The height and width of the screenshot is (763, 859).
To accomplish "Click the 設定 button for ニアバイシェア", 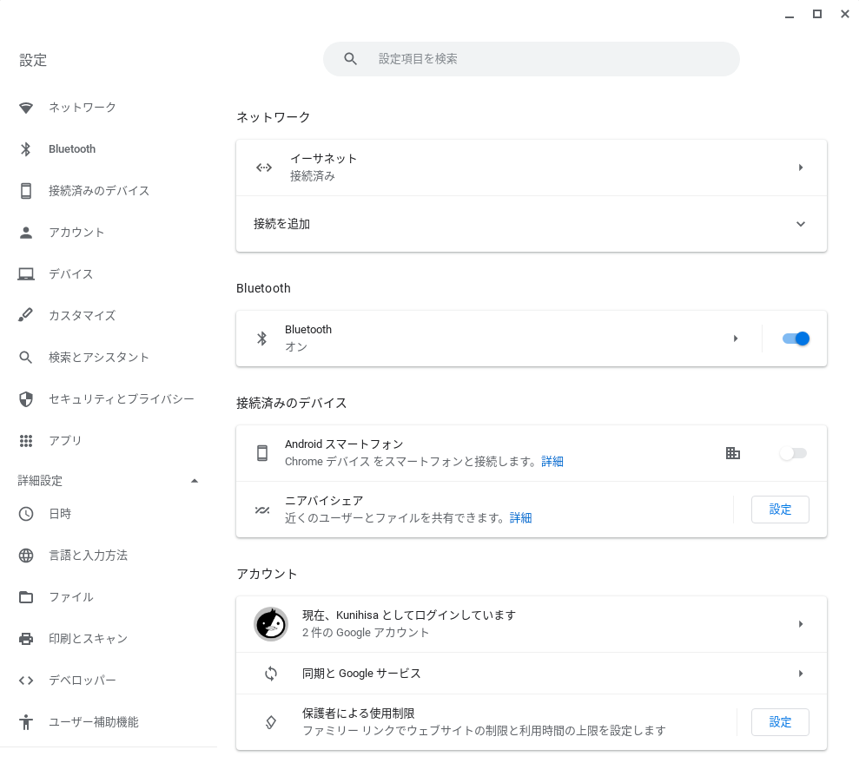I will 780,510.
